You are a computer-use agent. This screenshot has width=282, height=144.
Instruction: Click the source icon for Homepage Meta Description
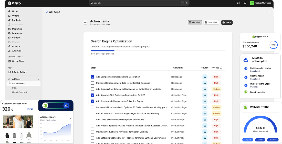(x=205, y=77)
